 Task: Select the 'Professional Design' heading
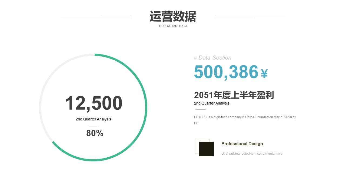point(242,144)
